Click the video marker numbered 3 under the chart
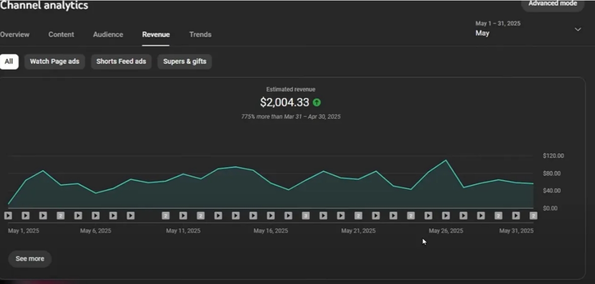Viewport: 595px width, 284px height. click(305, 216)
